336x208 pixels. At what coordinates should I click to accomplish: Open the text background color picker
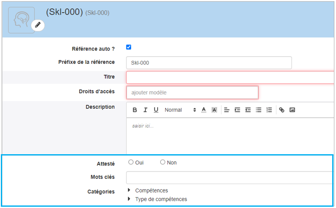point(214,110)
